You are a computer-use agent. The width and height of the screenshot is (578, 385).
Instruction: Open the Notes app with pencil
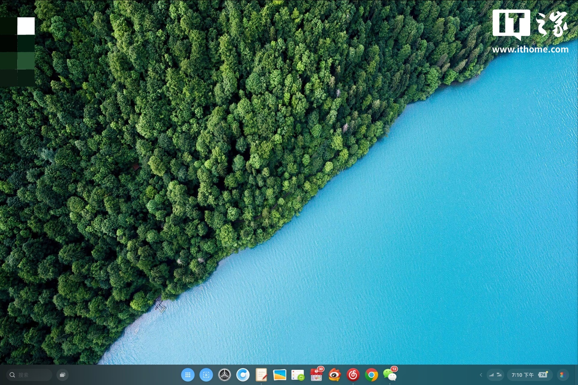(x=261, y=375)
